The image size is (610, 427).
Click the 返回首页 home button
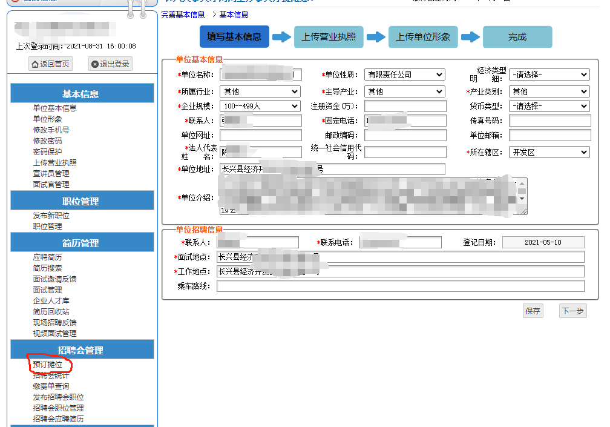pyautogui.click(x=50, y=64)
